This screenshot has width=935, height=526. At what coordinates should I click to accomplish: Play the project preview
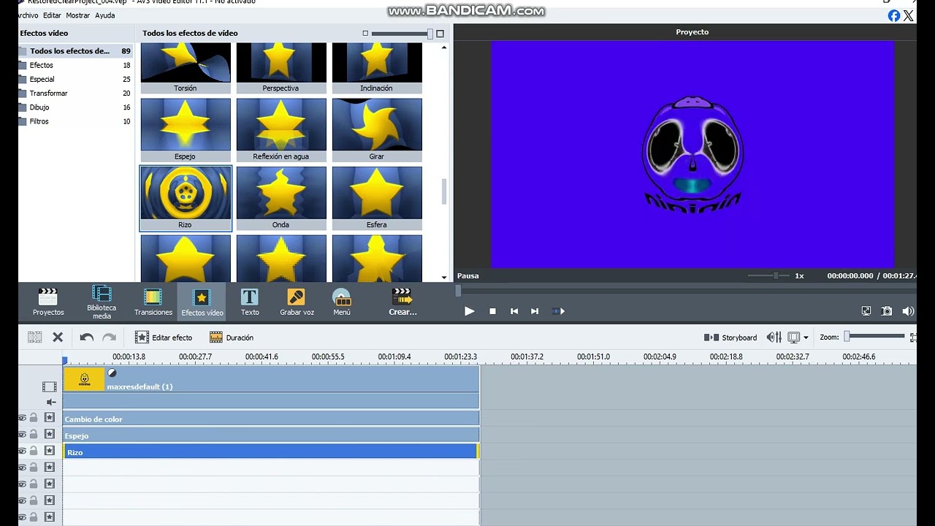coord(470,311)
